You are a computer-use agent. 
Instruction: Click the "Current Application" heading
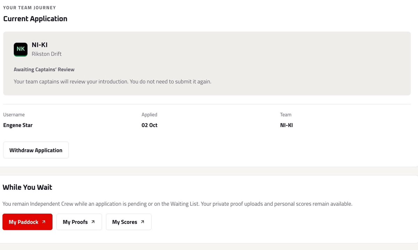pyautogui.click(x=35, y=19)
